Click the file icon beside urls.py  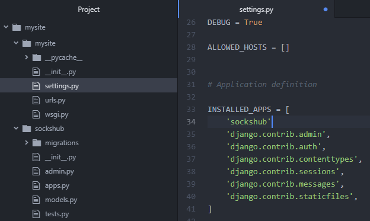click(x=36, y=100)
